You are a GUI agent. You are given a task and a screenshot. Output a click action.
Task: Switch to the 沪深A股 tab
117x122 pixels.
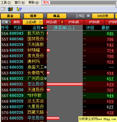(x=74, y=22)
